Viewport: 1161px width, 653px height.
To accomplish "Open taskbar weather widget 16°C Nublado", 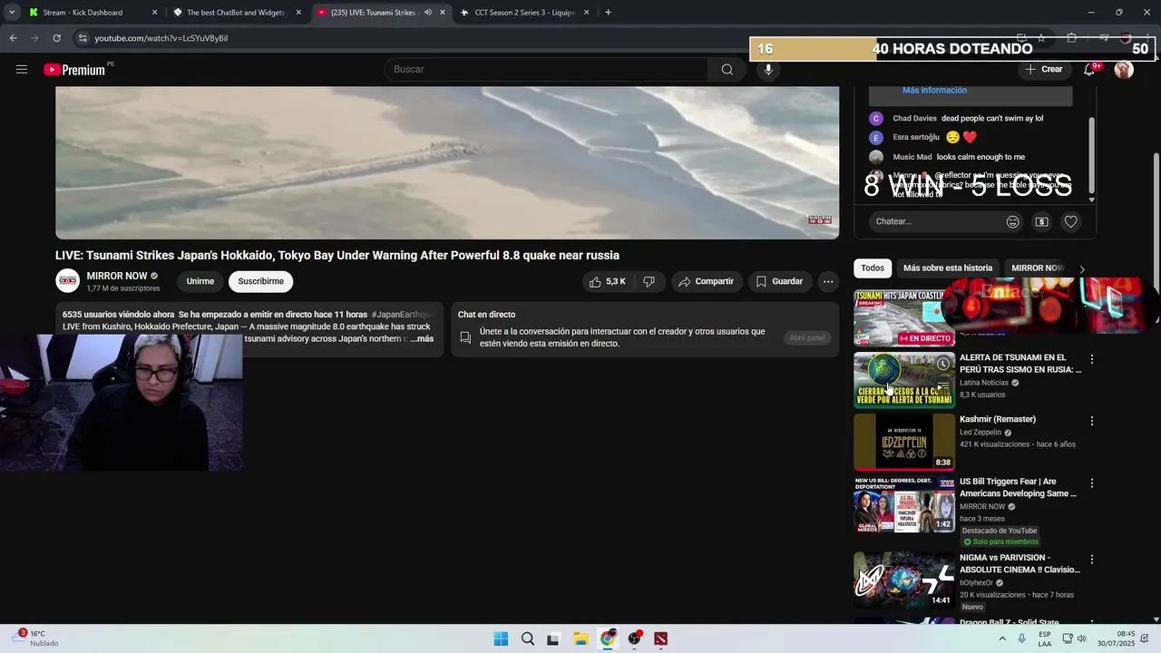I will click(34, 638).
